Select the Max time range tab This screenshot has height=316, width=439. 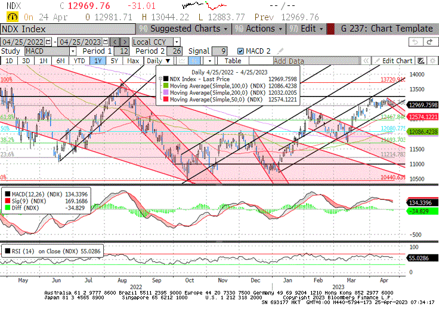[133, 61]
